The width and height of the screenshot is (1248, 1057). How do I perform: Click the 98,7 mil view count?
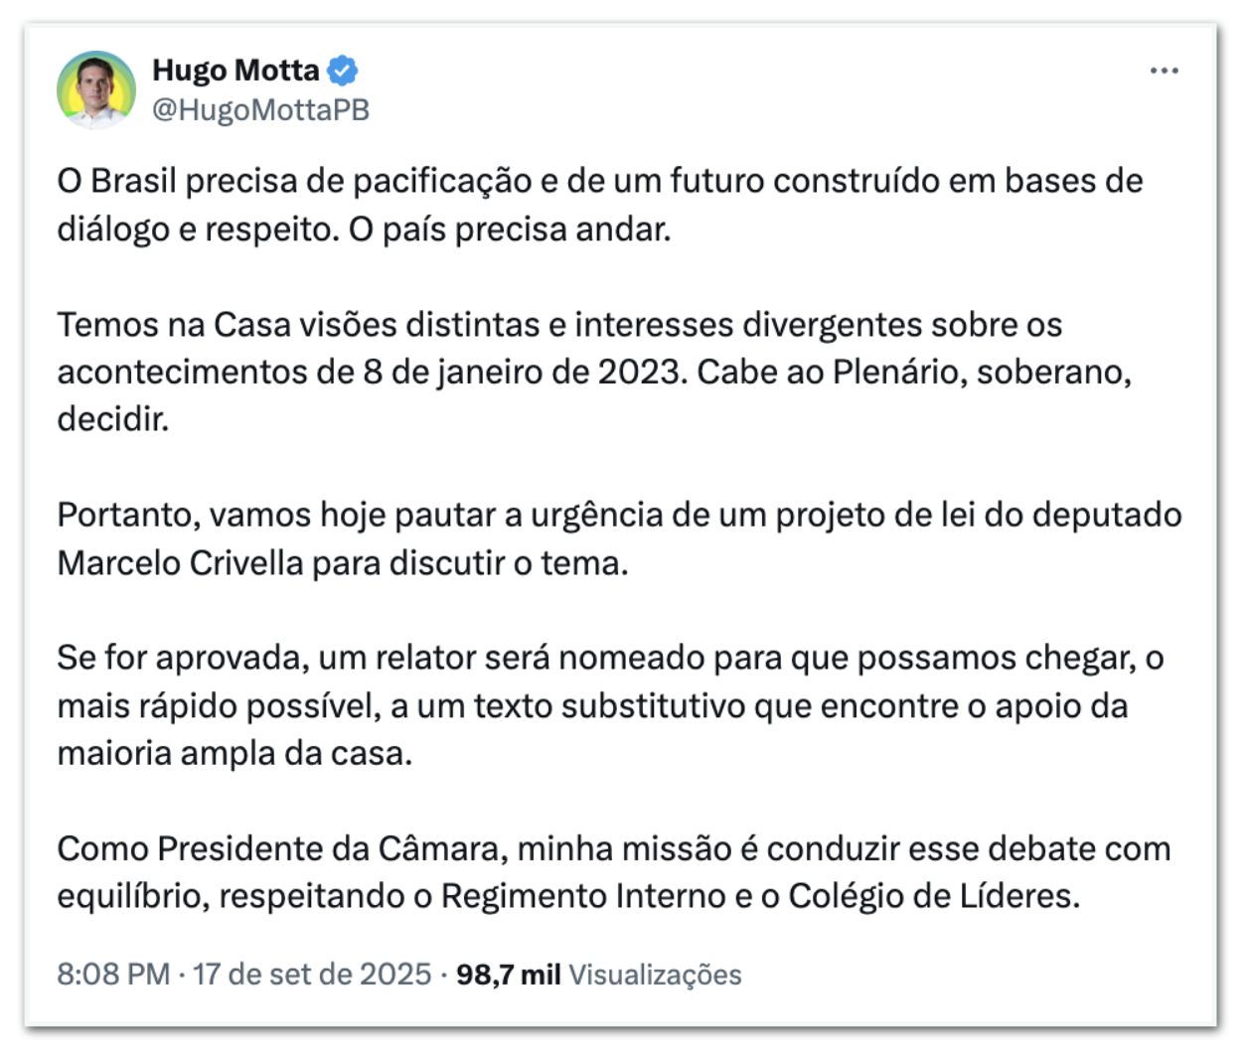508,974
